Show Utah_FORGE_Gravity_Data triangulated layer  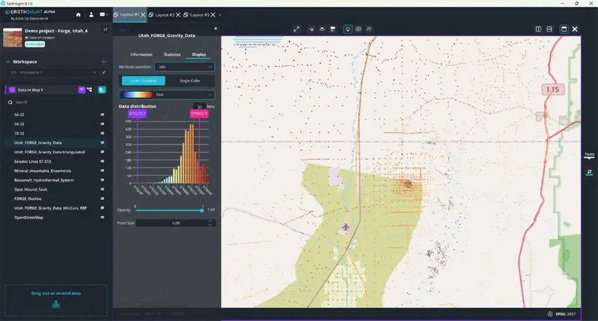coord(102,151)
